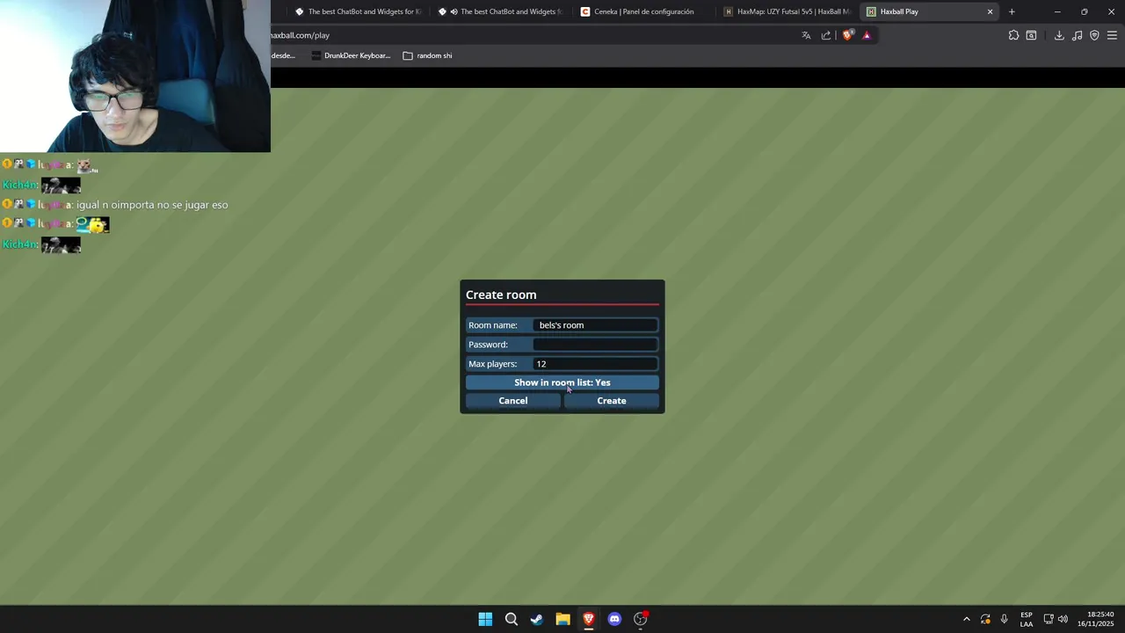The height and width of the screenshot is (633, 1125).
Task: Click the microphone tray icon
Action: (1004, 619)
